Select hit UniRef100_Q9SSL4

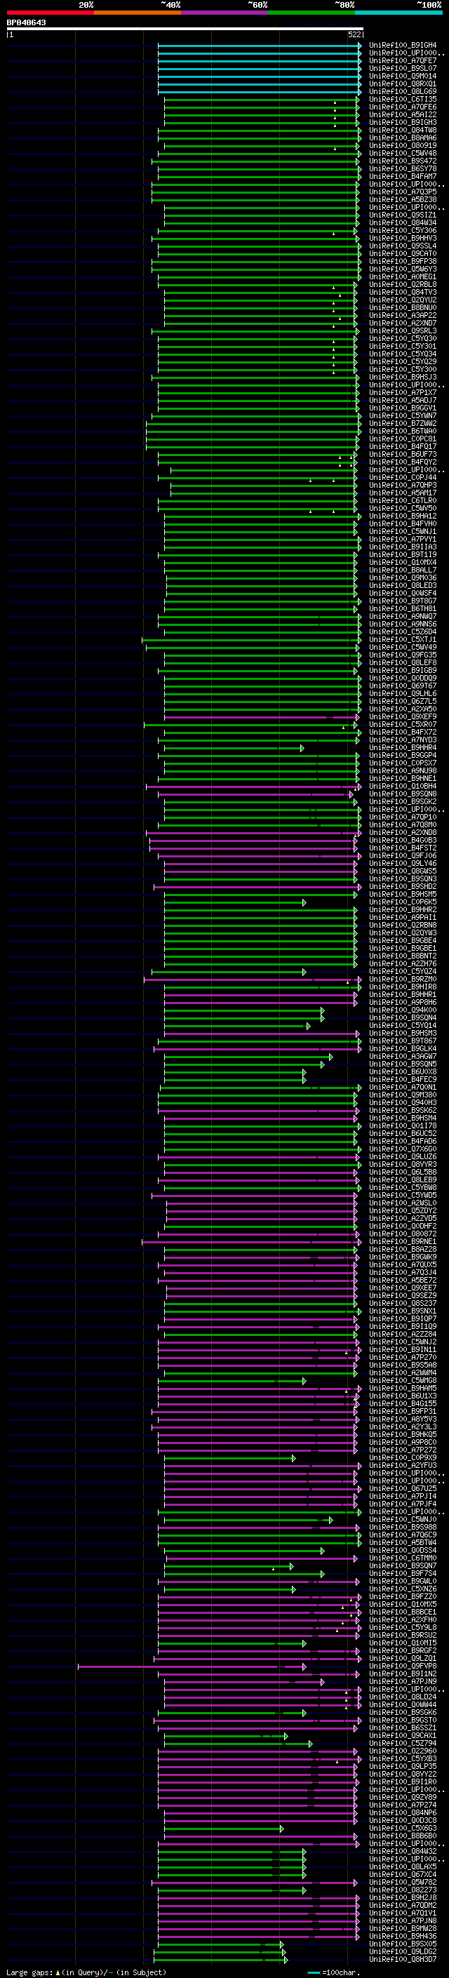point(402,246)
